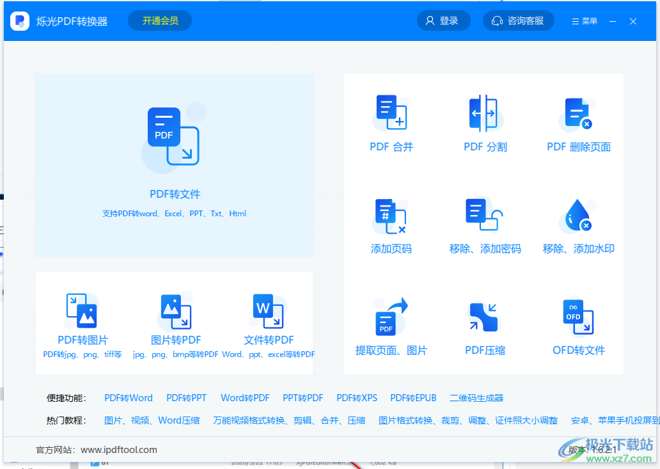Open the 移除、添加水印 water drop icon
Image resolution: width=660 pixels, height=469 pixels.
click(578, 215)
